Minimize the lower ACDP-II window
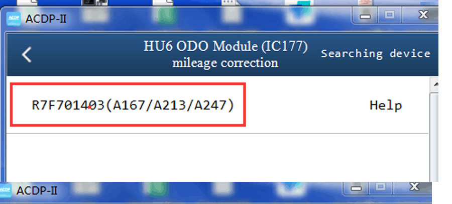This screenshot has height=204, width=452. coord(356,188)
